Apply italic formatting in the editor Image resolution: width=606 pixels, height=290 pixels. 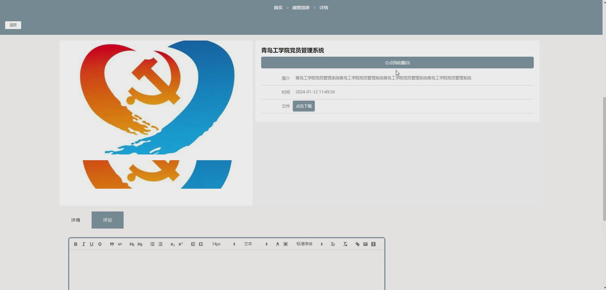pyautogui.click(x=83, y=244)
